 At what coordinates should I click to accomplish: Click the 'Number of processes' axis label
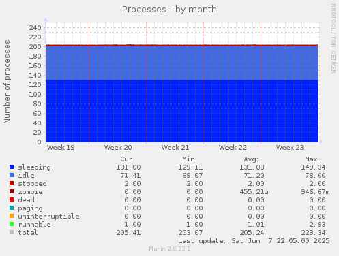7,82
